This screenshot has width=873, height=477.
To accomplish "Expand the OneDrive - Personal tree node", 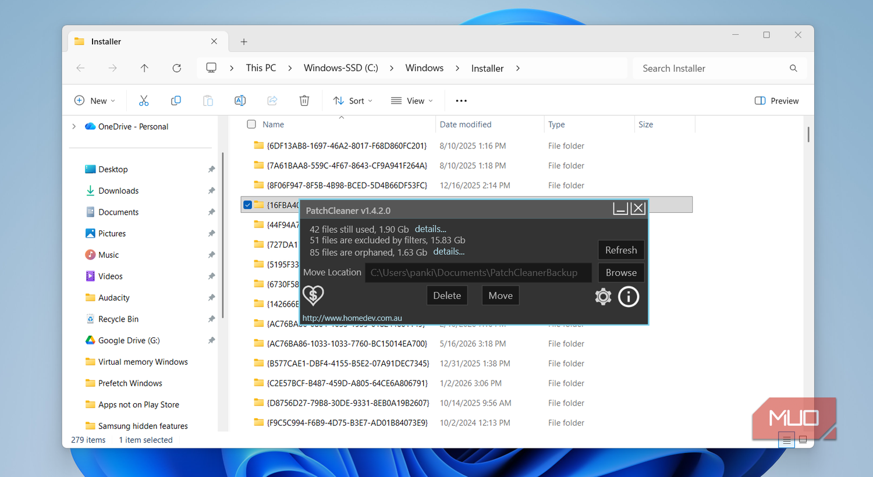I will point(74,126).
